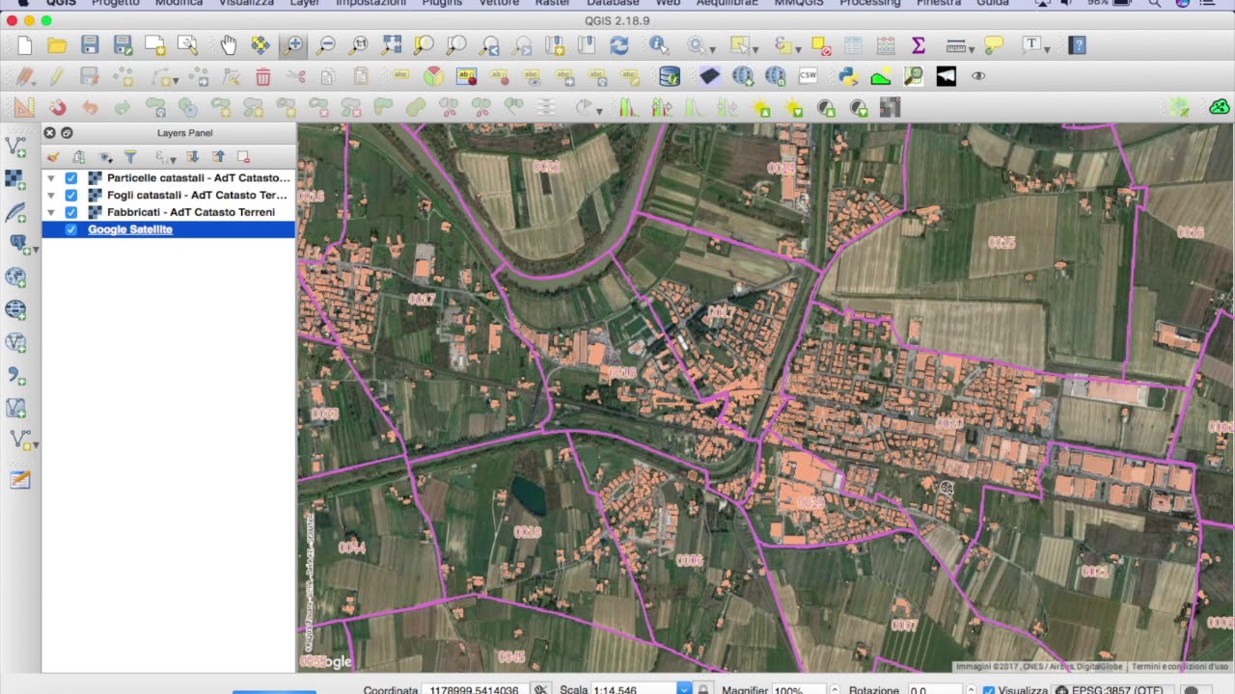Click the Open Field Calculator abacus icon
Image resolution: width=1235 pixels, height=694 pixels.
coord(886,45)
